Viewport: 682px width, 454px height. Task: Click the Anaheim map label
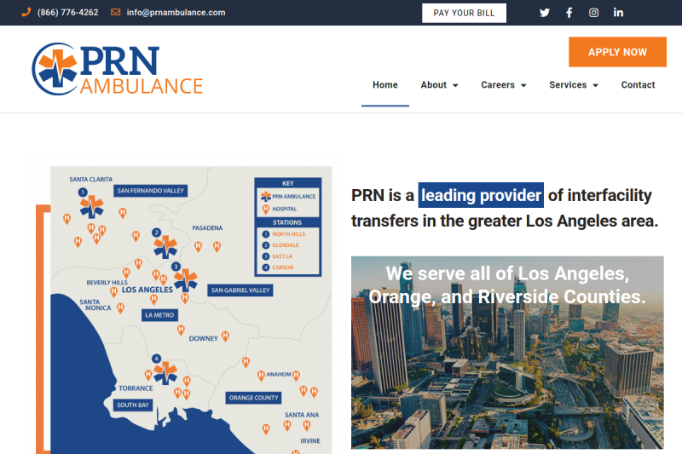(x=279, y=374)
